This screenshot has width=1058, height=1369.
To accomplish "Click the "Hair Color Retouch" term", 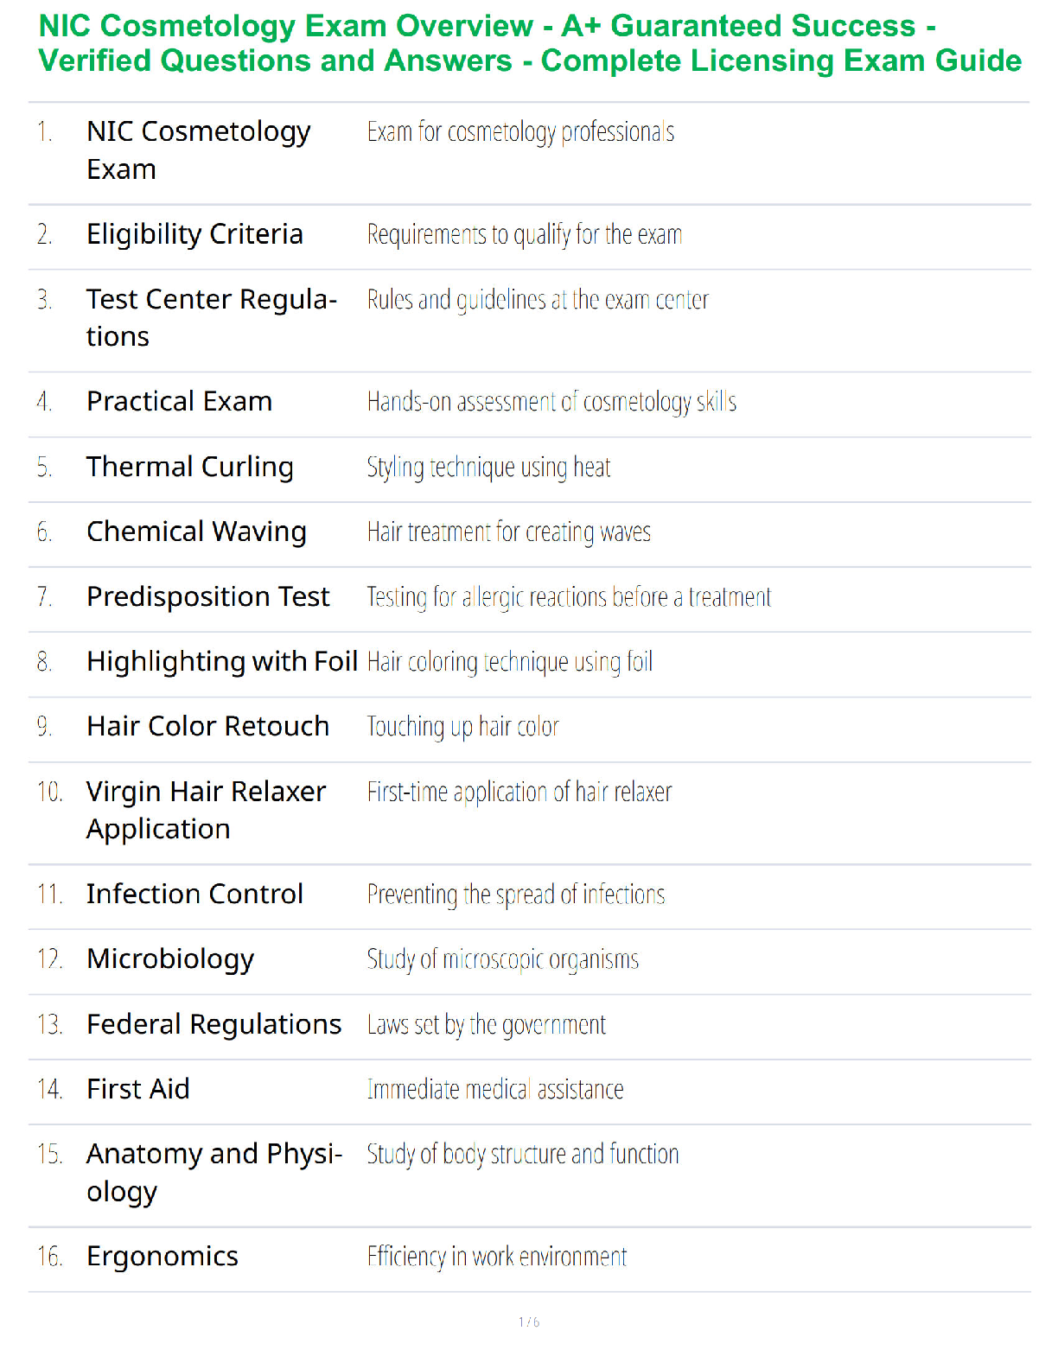I will coord(207,726).
